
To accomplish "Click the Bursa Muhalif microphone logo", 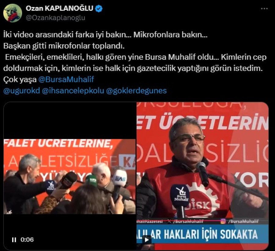I will coord(181,195).
